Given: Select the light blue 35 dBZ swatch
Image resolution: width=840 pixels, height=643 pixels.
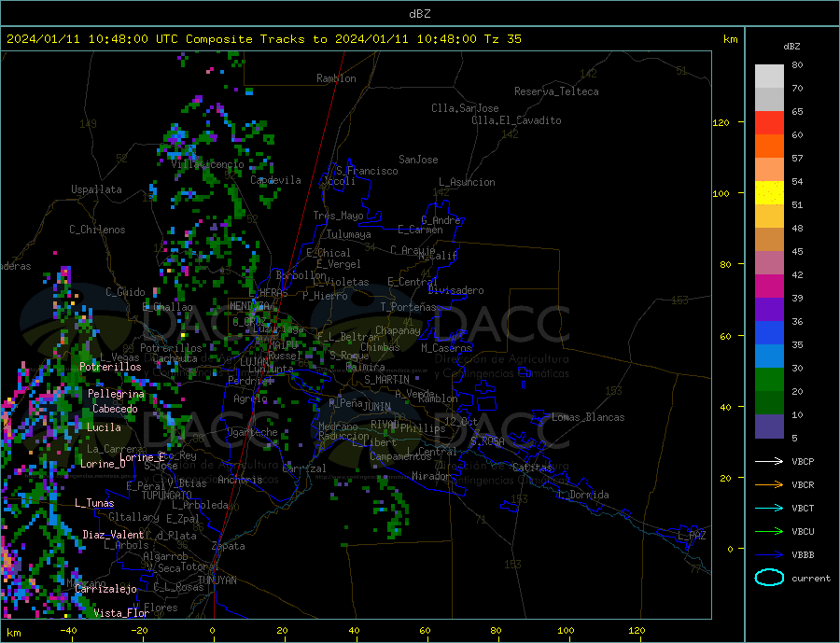Looking at the screenshot, I should (769, 356).
